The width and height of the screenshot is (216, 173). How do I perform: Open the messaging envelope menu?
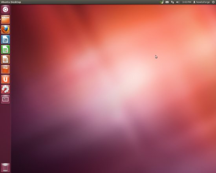tap(167, 2)
